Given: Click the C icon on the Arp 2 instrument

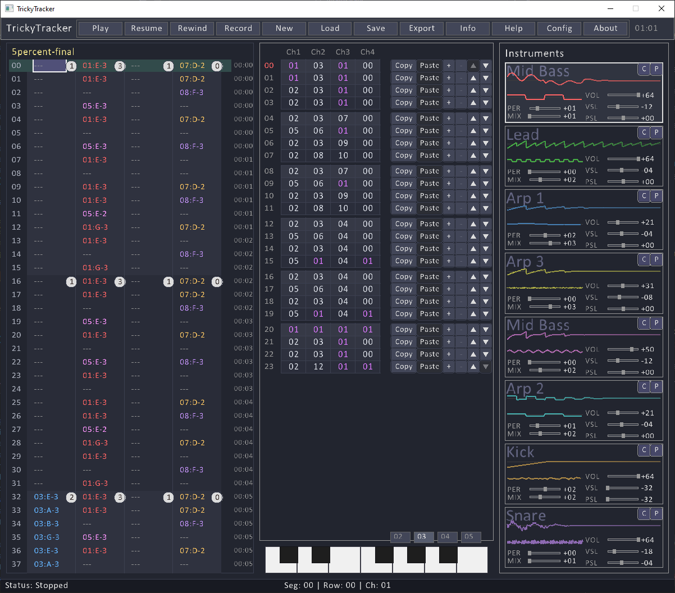Looking at the screenshot, I should [x=644, y=386].
